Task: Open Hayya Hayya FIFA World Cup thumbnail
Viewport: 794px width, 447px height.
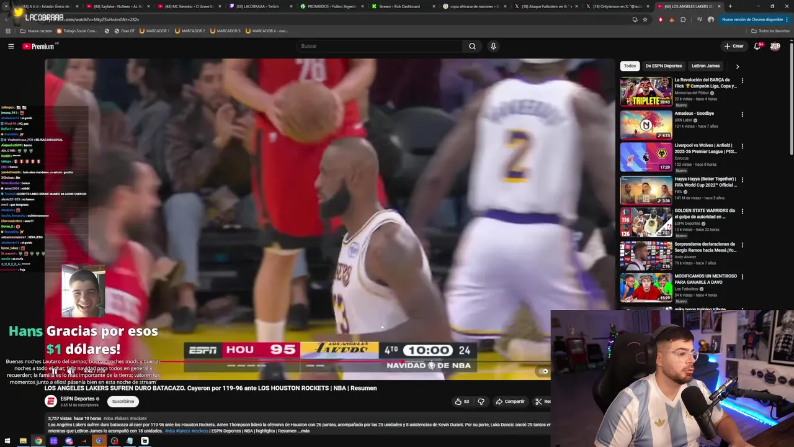Action: pyautogui.click(x=646, y=189)
